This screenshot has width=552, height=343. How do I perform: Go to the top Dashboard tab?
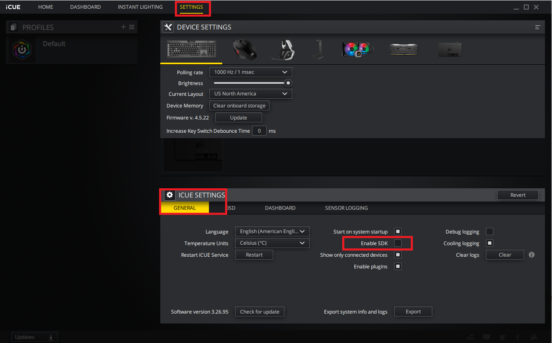(86, 7)
